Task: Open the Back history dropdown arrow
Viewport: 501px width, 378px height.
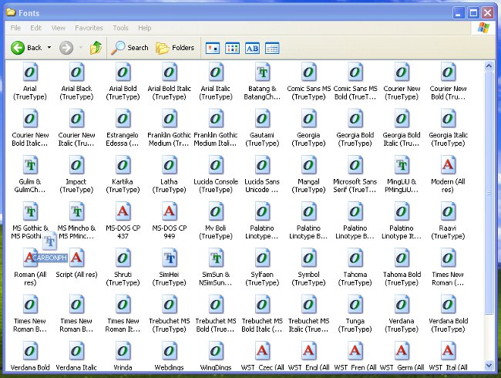Action: (x=49, y=48)
